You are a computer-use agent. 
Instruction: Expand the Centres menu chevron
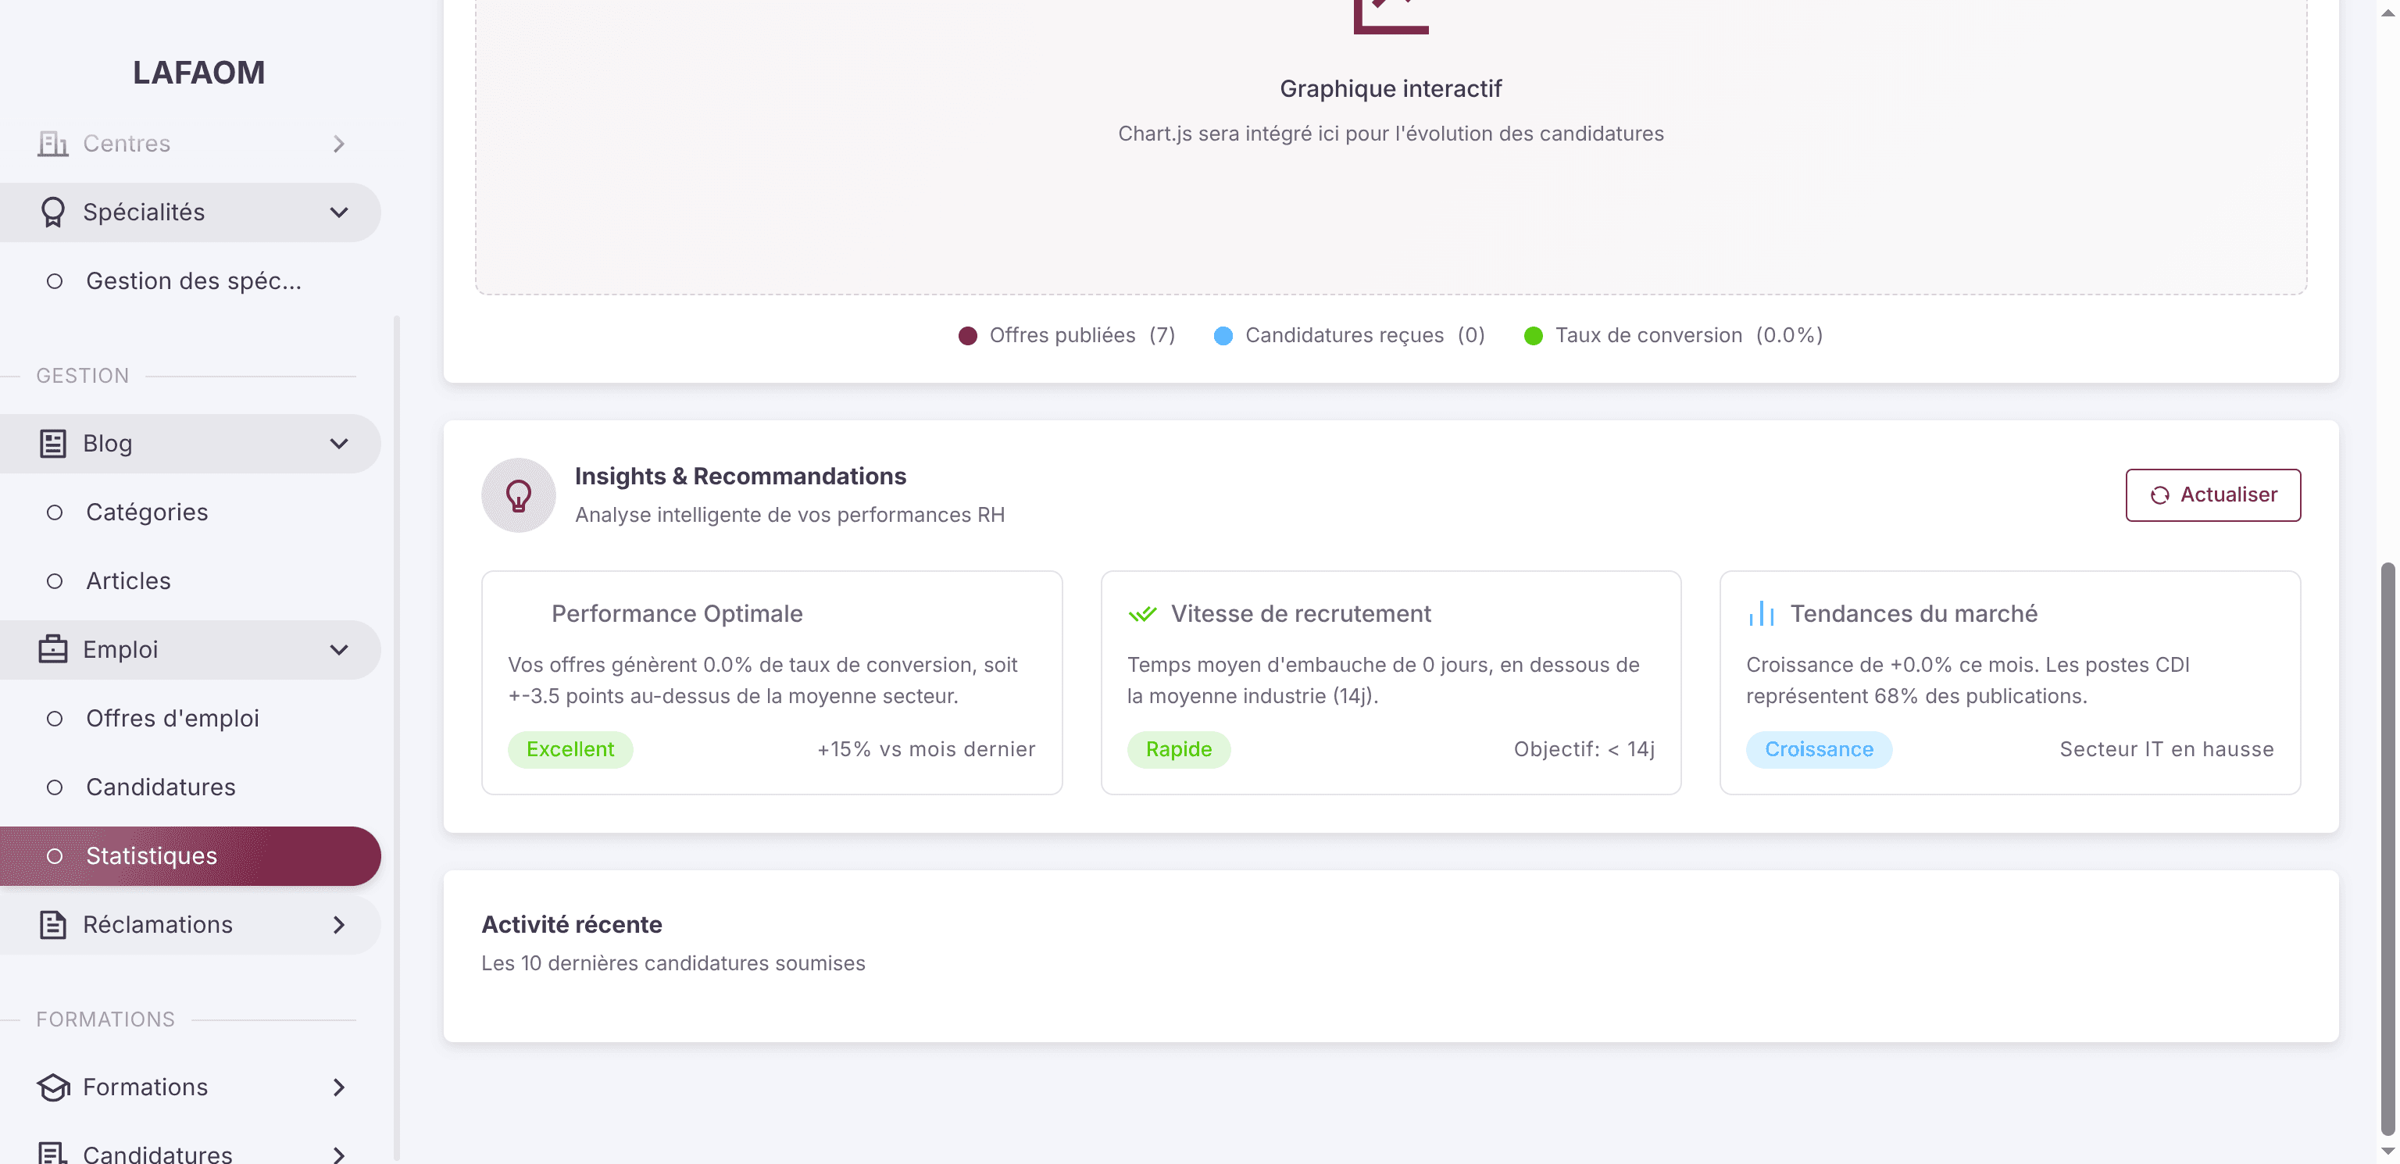coord(339,144)
